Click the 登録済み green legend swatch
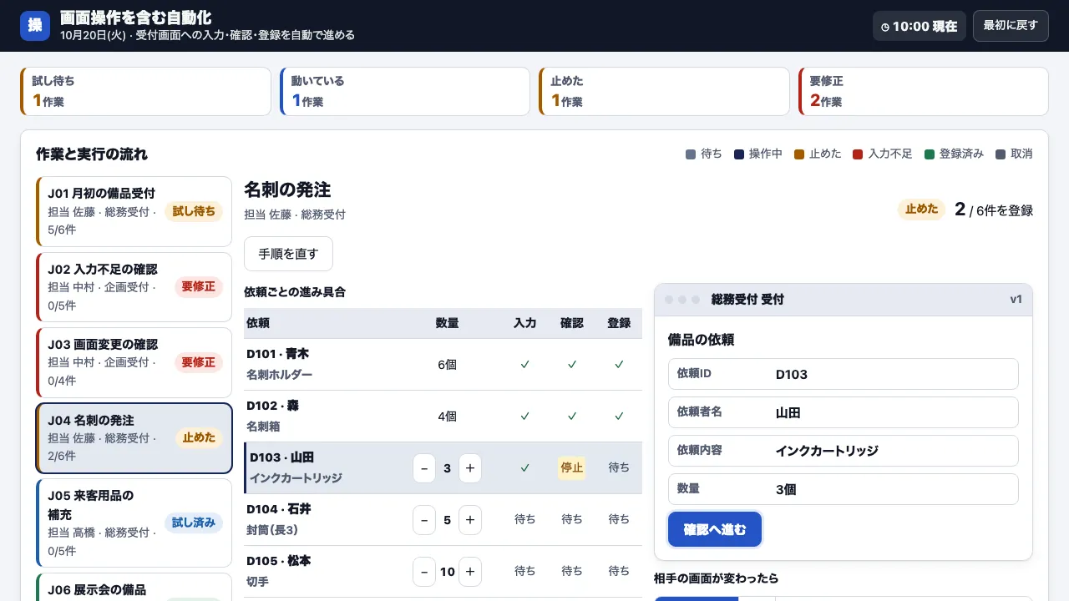Viewport: 1069px width, 601px height. (929, 154)
